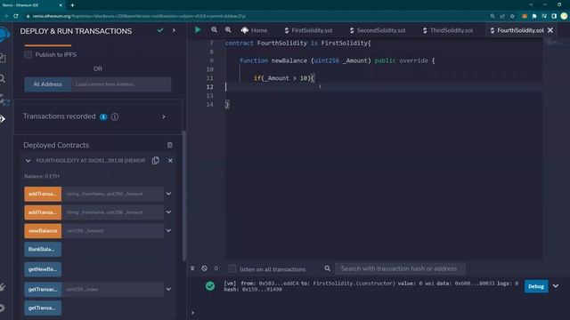Toggle listen on all transactions checkbox
Image resolution: width=570 pixels, height=320 pixels.
tap(232, 268)
